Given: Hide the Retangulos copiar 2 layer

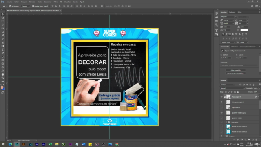Looking at the screenshot, I should coord(221,102).
